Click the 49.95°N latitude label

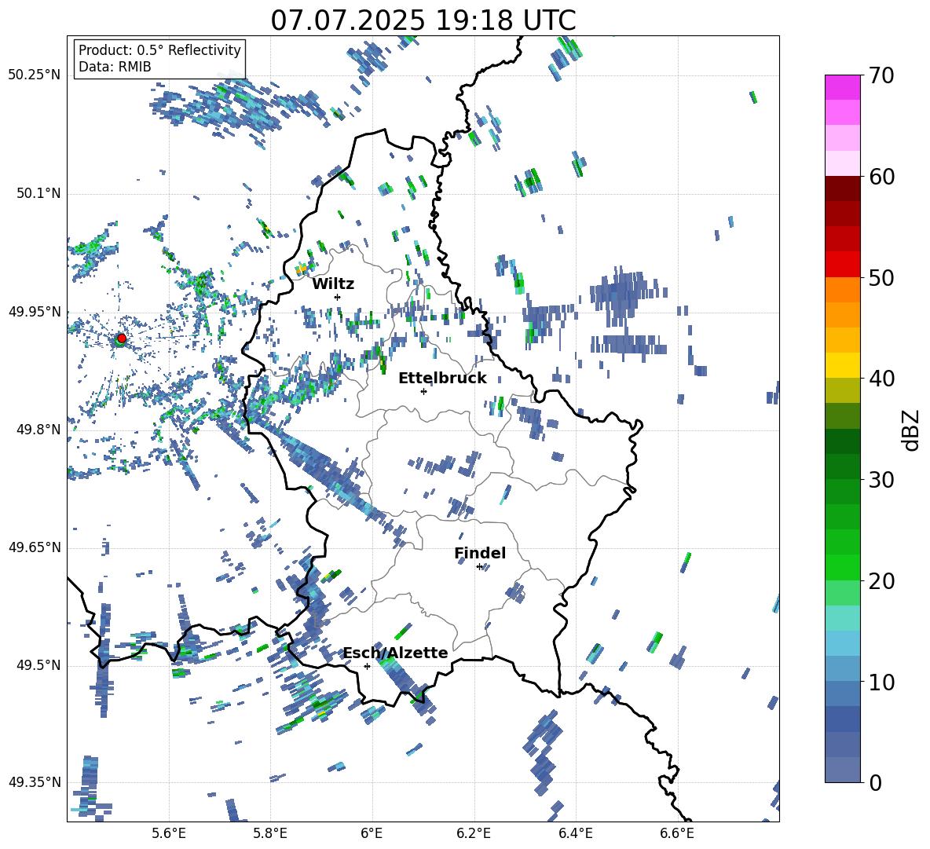coord(35,312)
